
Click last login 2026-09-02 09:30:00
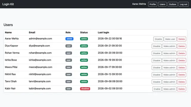(110, 89)
